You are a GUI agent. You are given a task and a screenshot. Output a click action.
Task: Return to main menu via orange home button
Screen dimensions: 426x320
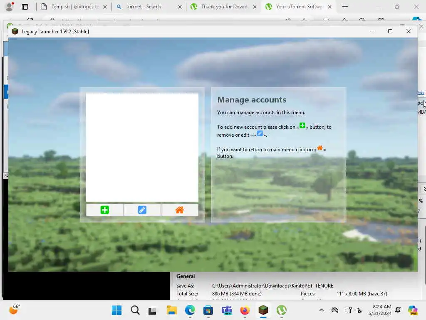(x=180, y=210)
